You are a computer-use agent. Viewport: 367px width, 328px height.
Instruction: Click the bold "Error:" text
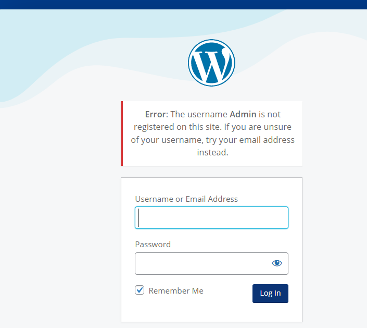coord(157,114)
